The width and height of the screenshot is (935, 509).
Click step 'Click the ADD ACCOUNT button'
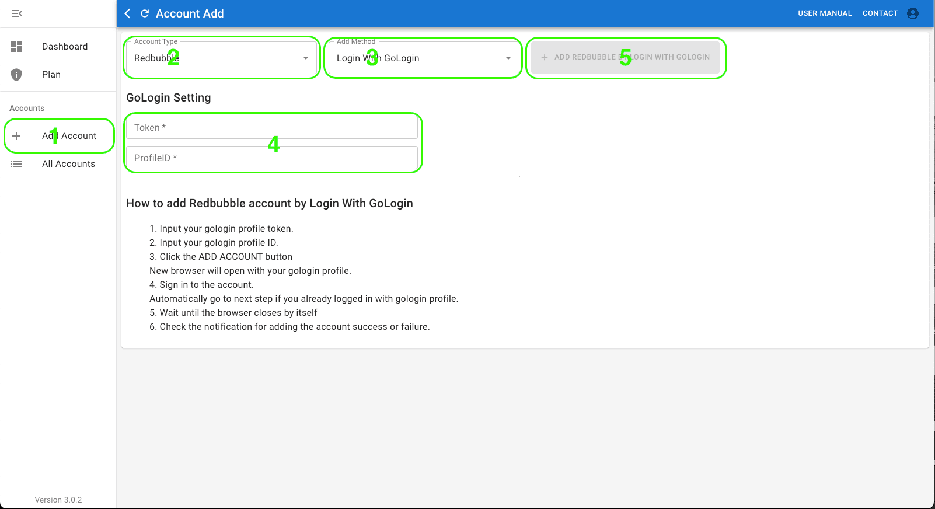tap(221, 257)
